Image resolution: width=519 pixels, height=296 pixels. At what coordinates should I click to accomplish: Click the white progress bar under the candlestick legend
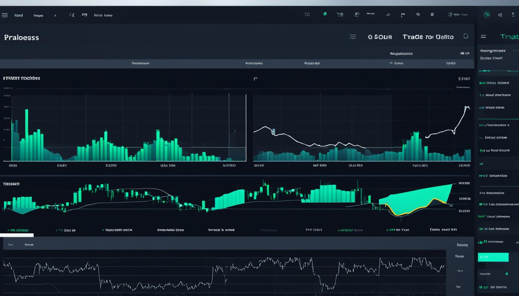pos(17,235)
